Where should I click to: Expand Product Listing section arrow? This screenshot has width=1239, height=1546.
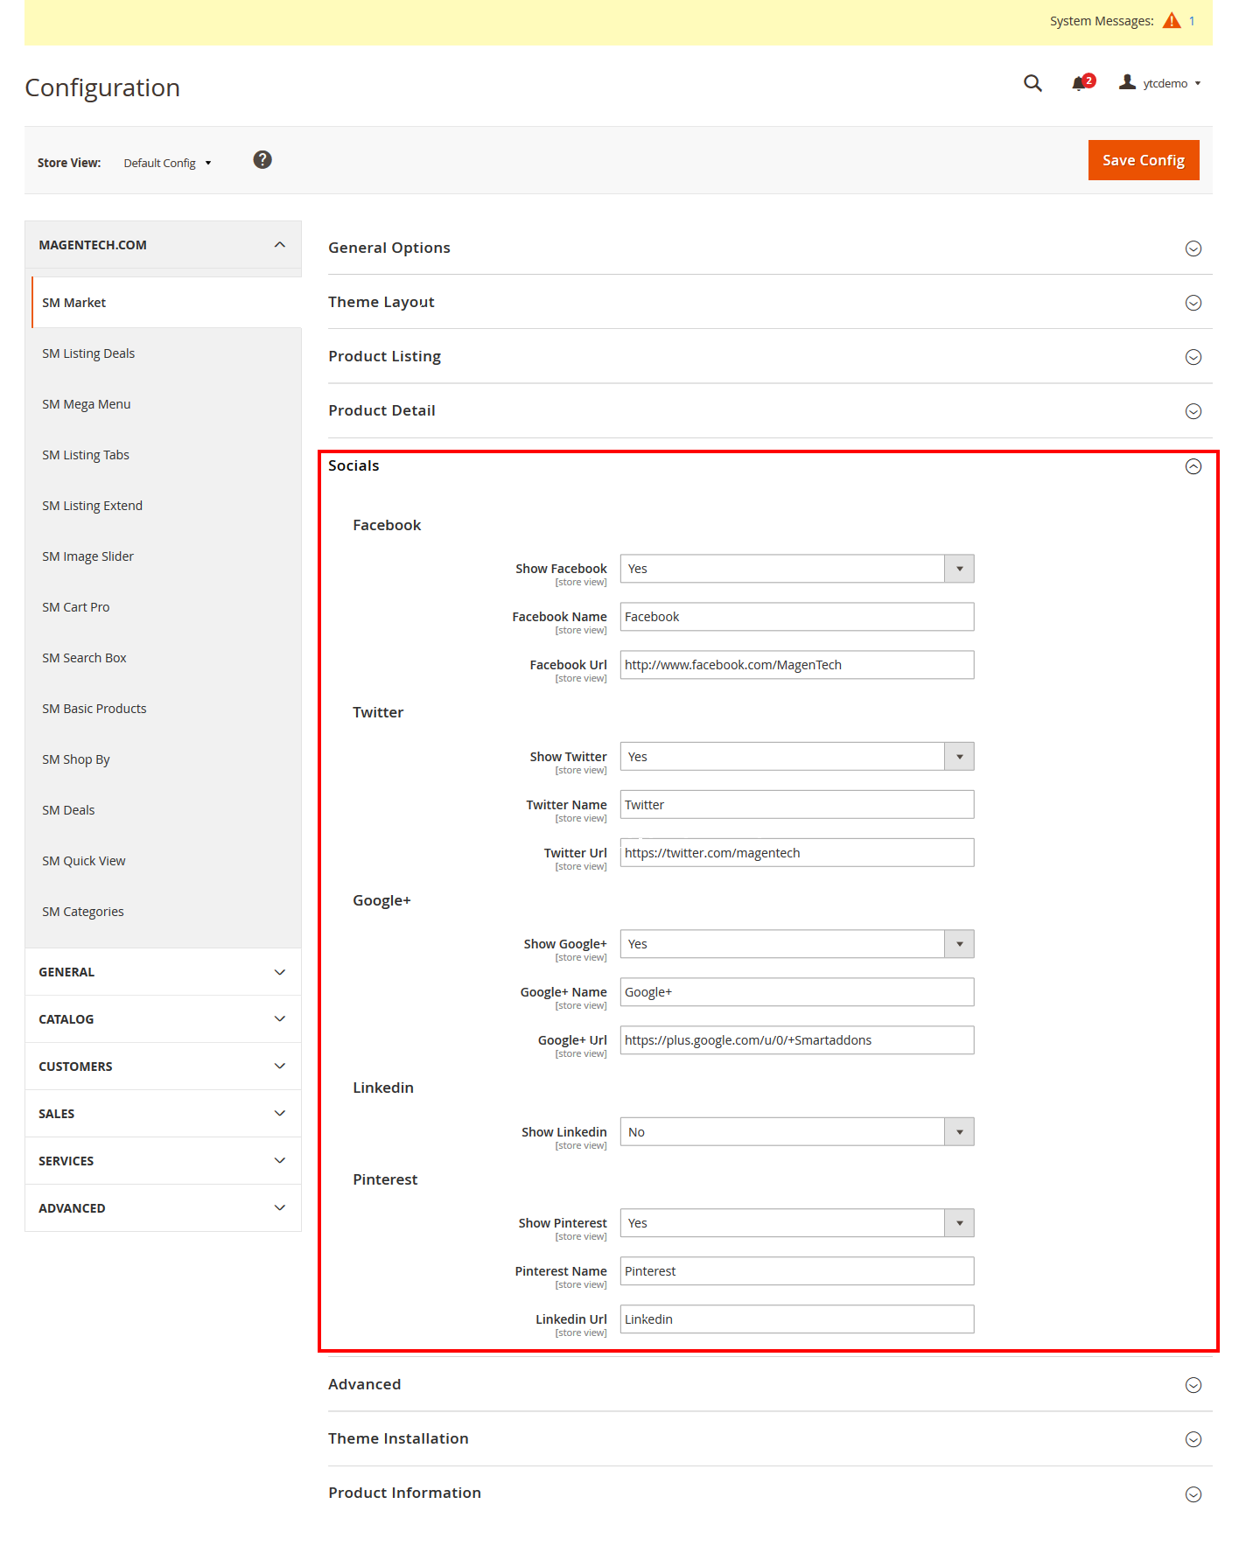tap(1193, 357)
